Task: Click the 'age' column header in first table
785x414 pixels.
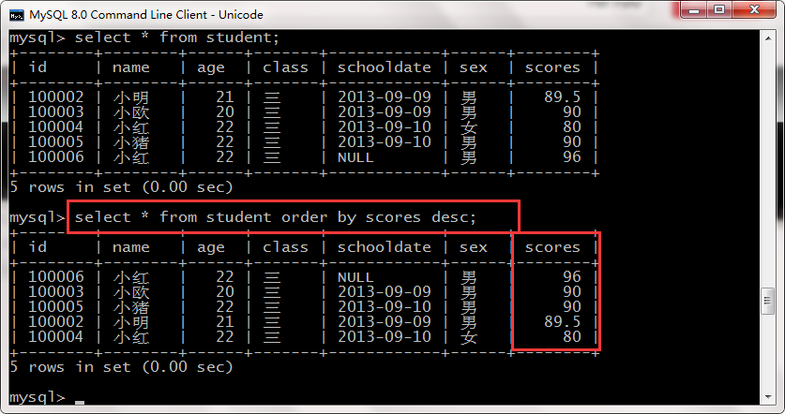Action: 211,68
